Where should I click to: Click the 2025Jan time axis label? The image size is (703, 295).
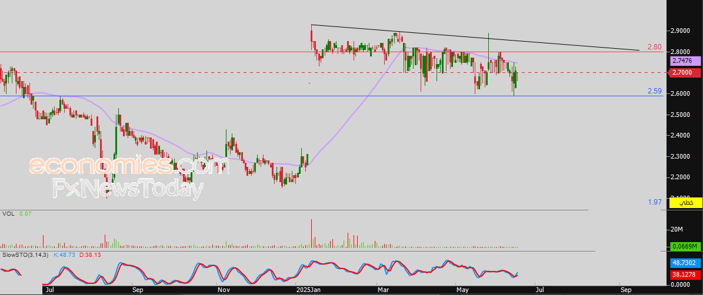(x=308, y=290)
